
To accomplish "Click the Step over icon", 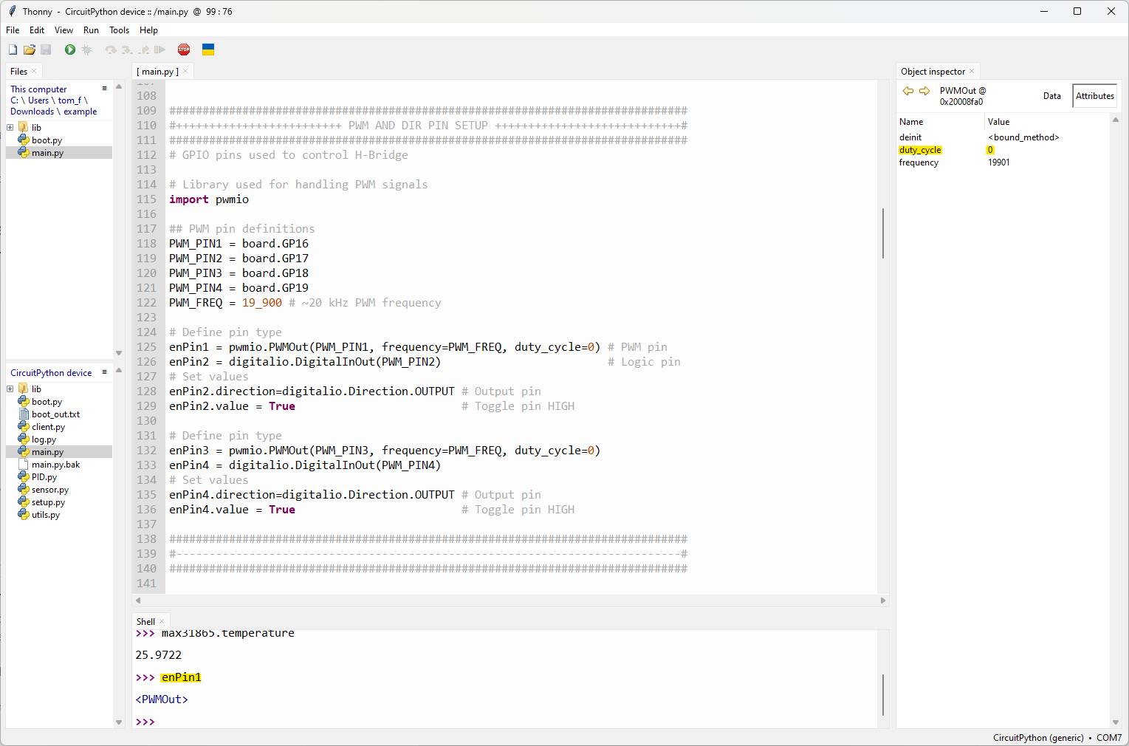I will point(111,49).
